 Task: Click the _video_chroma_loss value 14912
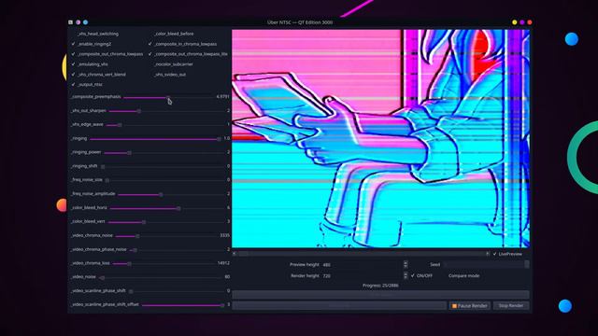[x=223, y=263]
